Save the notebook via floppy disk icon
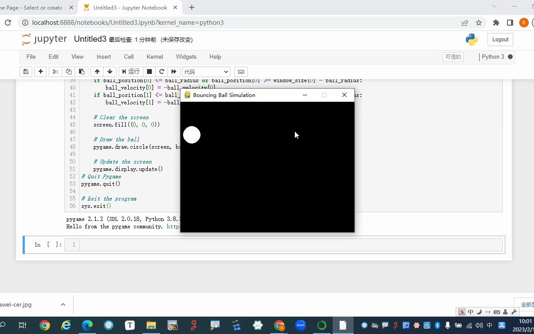The height and width of the screenshot is (334, 534). tap(26, 71)
